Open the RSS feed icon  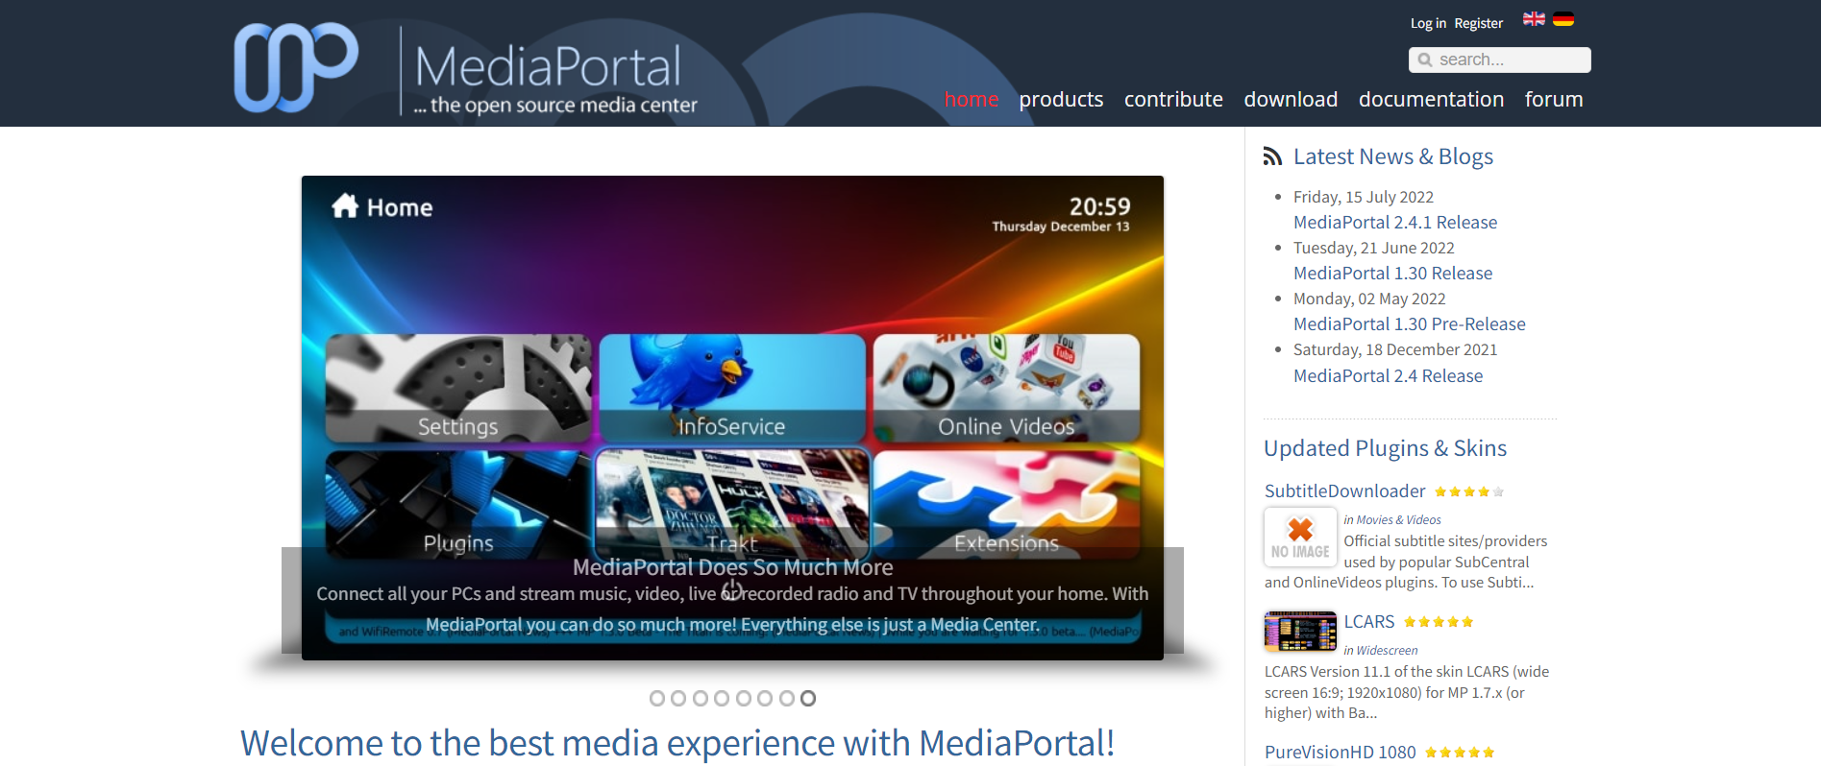point(1273,156)
